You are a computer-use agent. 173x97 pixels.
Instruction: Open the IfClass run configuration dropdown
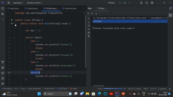[111, 3]
